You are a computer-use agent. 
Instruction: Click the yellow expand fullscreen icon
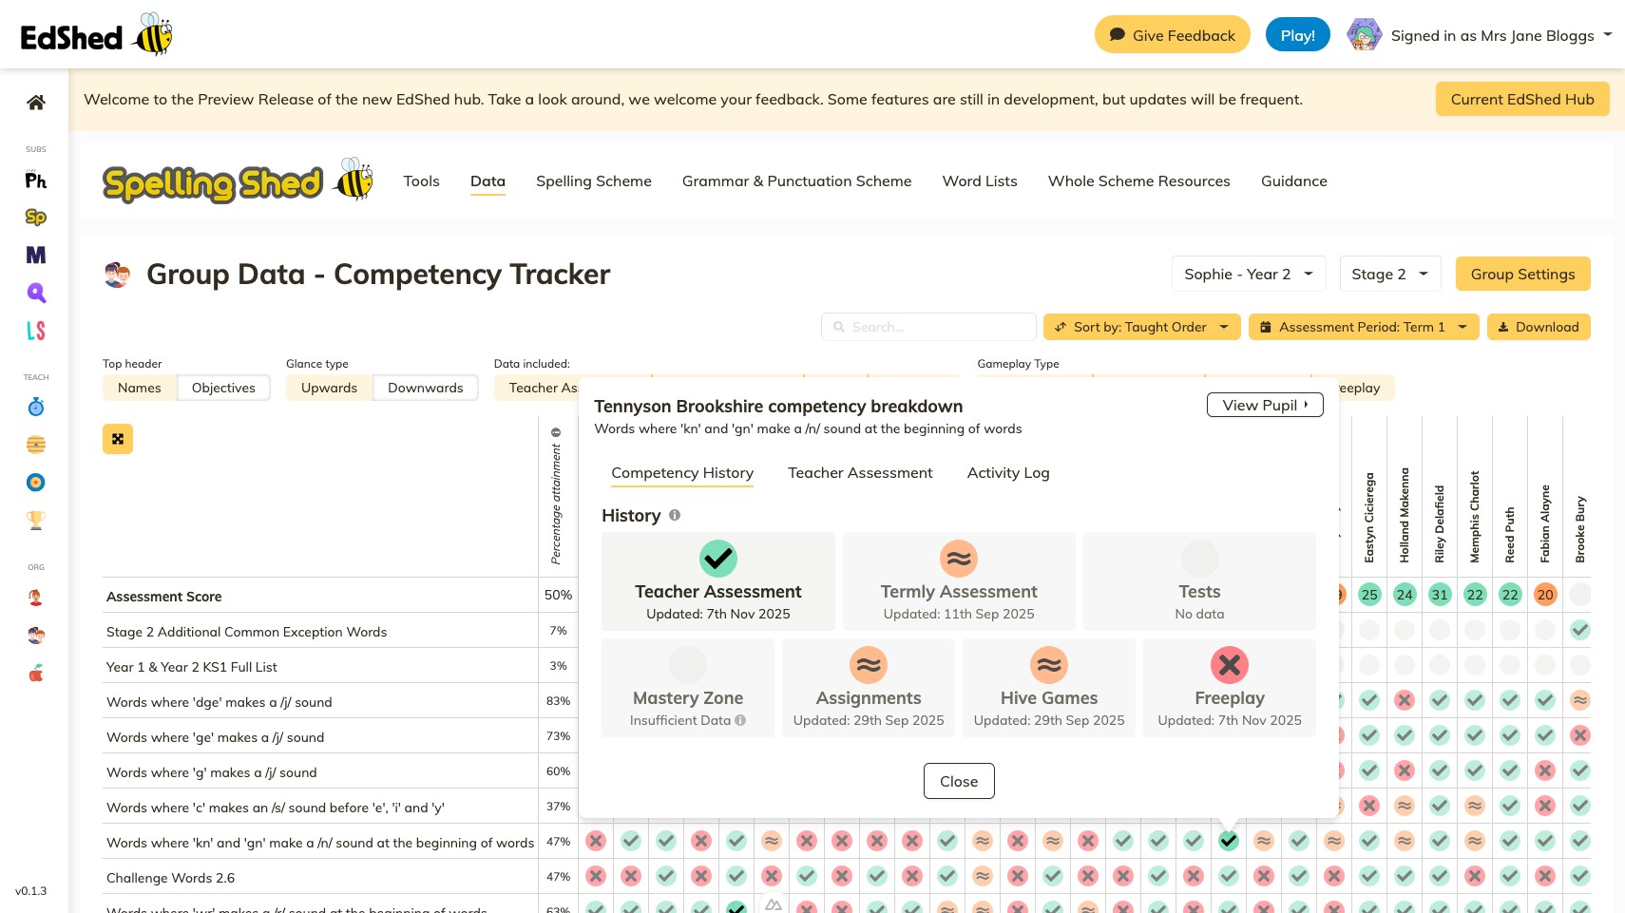[x=118, y=439]
